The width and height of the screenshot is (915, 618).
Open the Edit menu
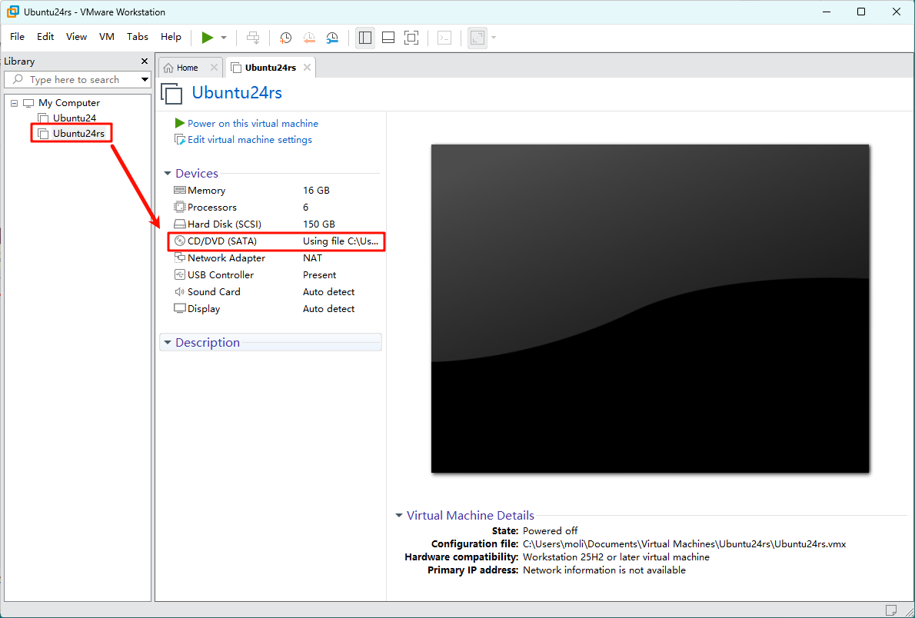(45, 37)
